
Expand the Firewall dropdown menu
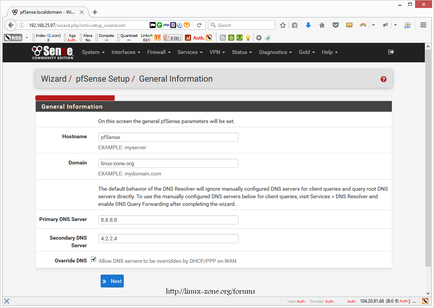click(159, 52)
